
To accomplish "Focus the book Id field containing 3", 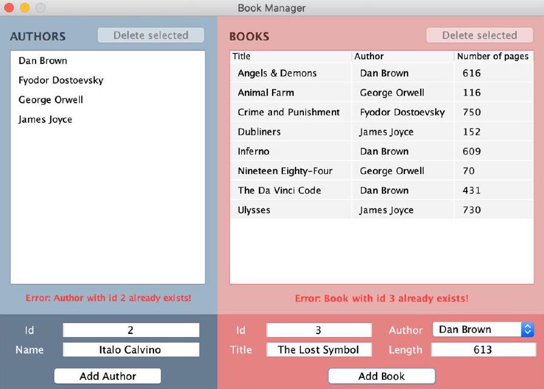I will [319, 330].
